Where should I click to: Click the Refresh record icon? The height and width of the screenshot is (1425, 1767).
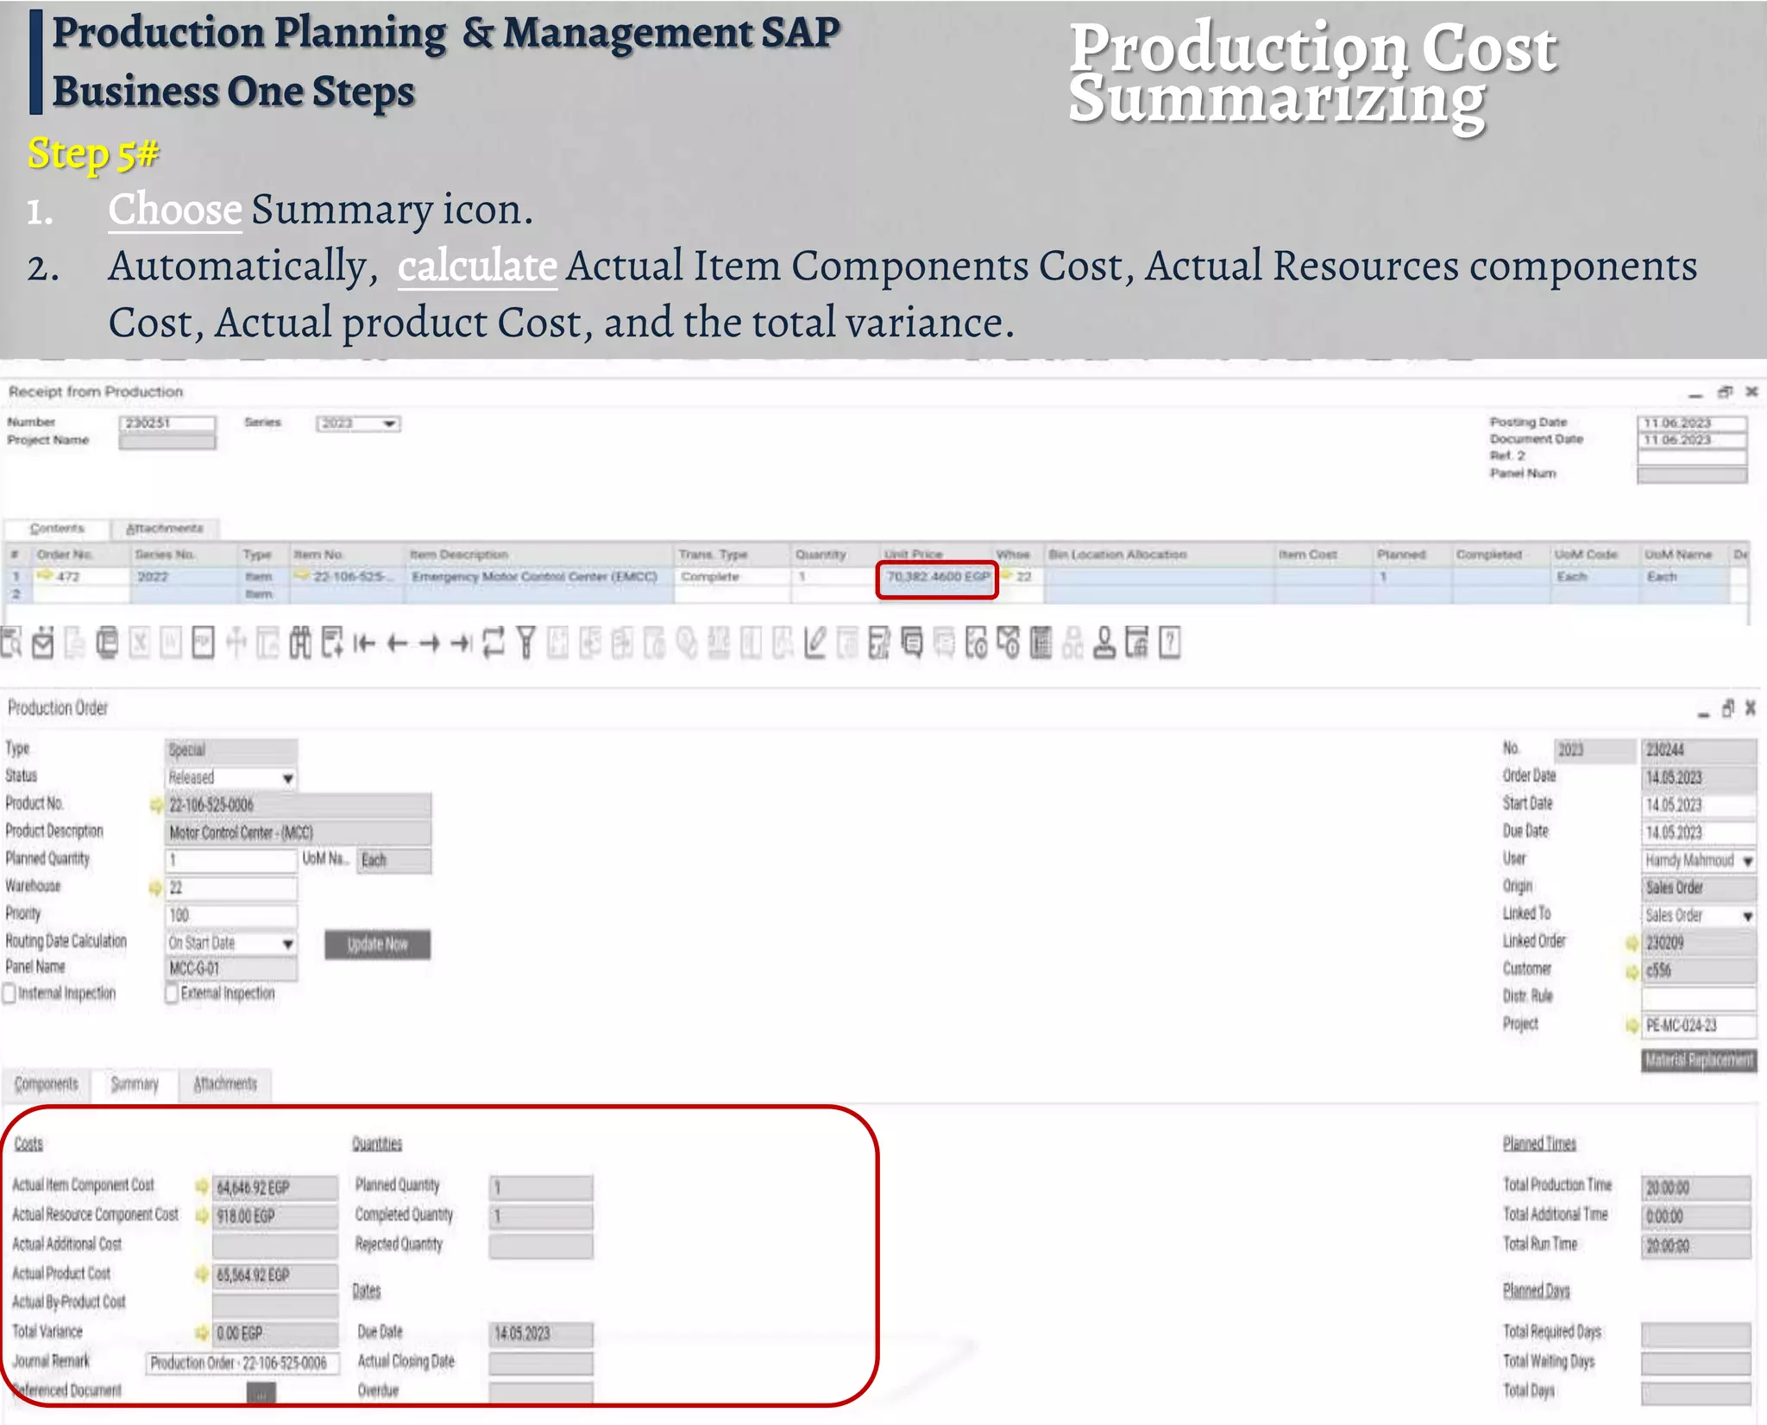(x=494, y=643)
